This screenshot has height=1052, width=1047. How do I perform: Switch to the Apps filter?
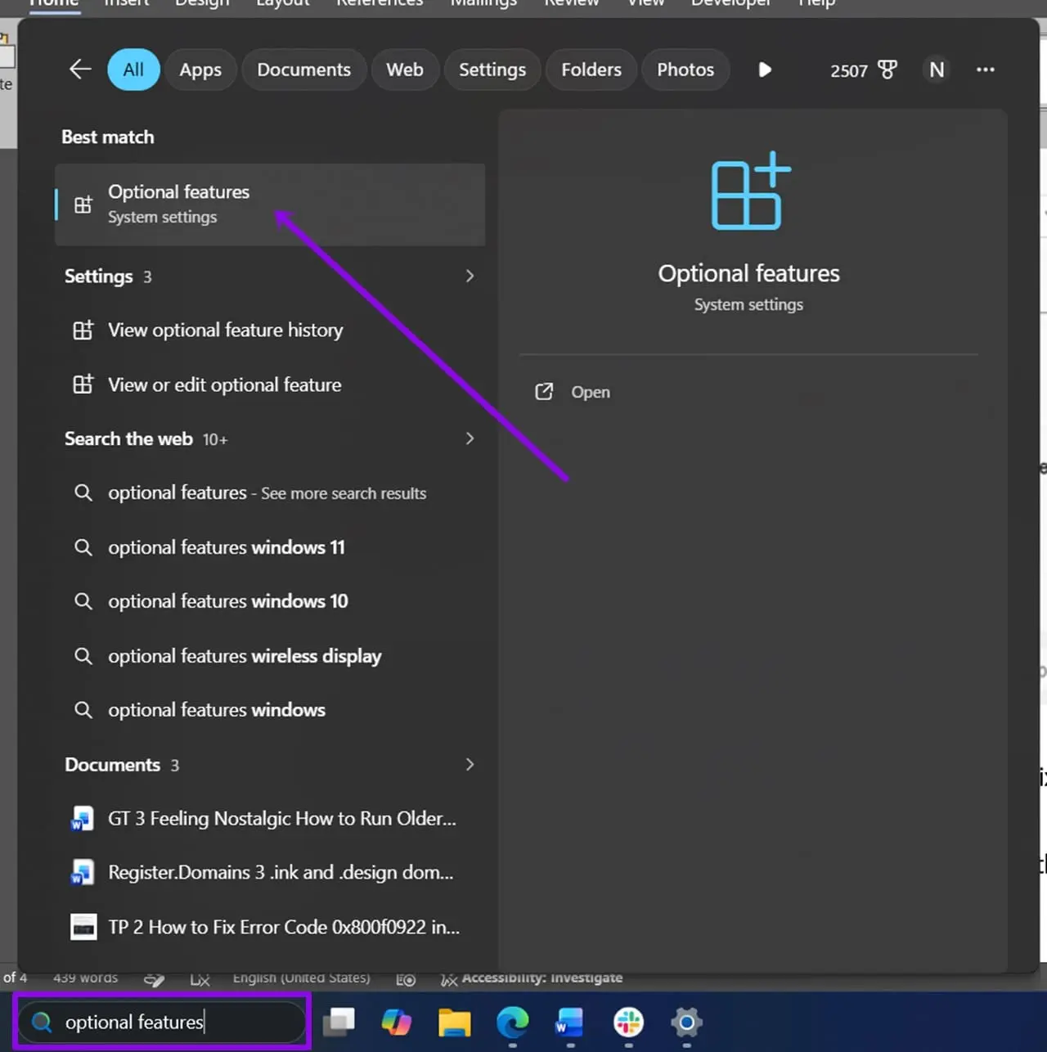click(x=200, y=70)
